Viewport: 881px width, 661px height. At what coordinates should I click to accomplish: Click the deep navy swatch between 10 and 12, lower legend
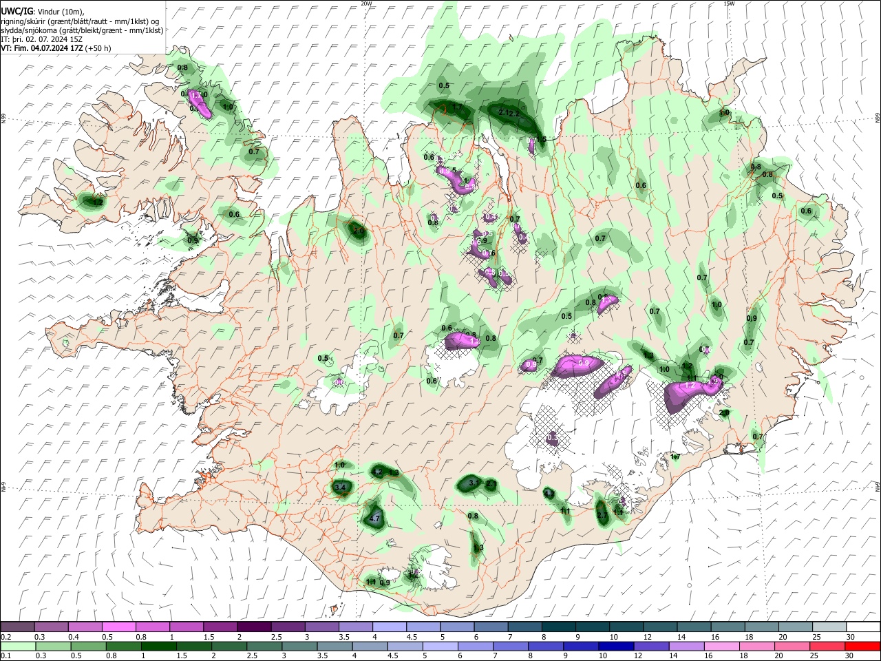pos(615,646)
